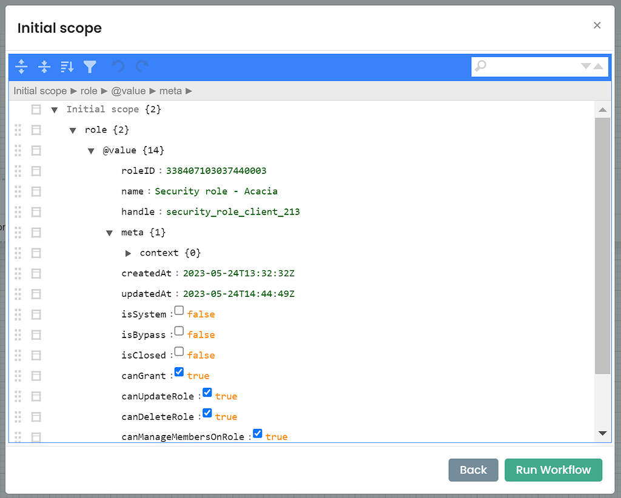Click the Back button
Image resolution: width=621 pixels, height=498 pixels.
[473, 470]
